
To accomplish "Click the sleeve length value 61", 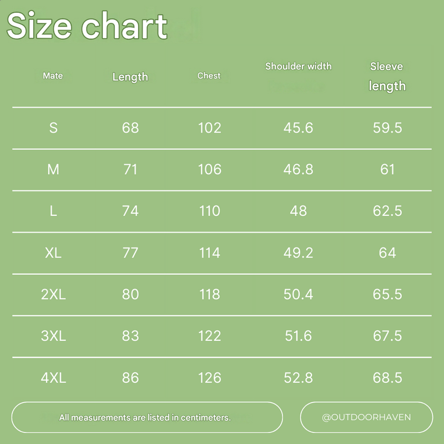I will pos(387,169).
